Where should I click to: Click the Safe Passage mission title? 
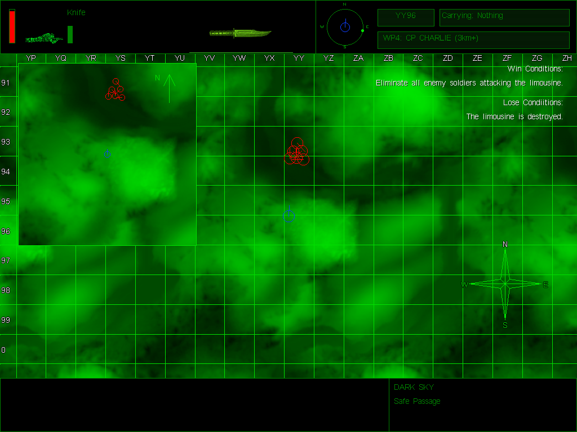417,401
